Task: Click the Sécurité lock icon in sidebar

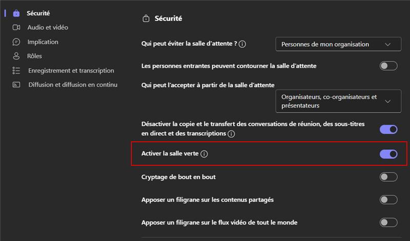Action: pos(16,13)
